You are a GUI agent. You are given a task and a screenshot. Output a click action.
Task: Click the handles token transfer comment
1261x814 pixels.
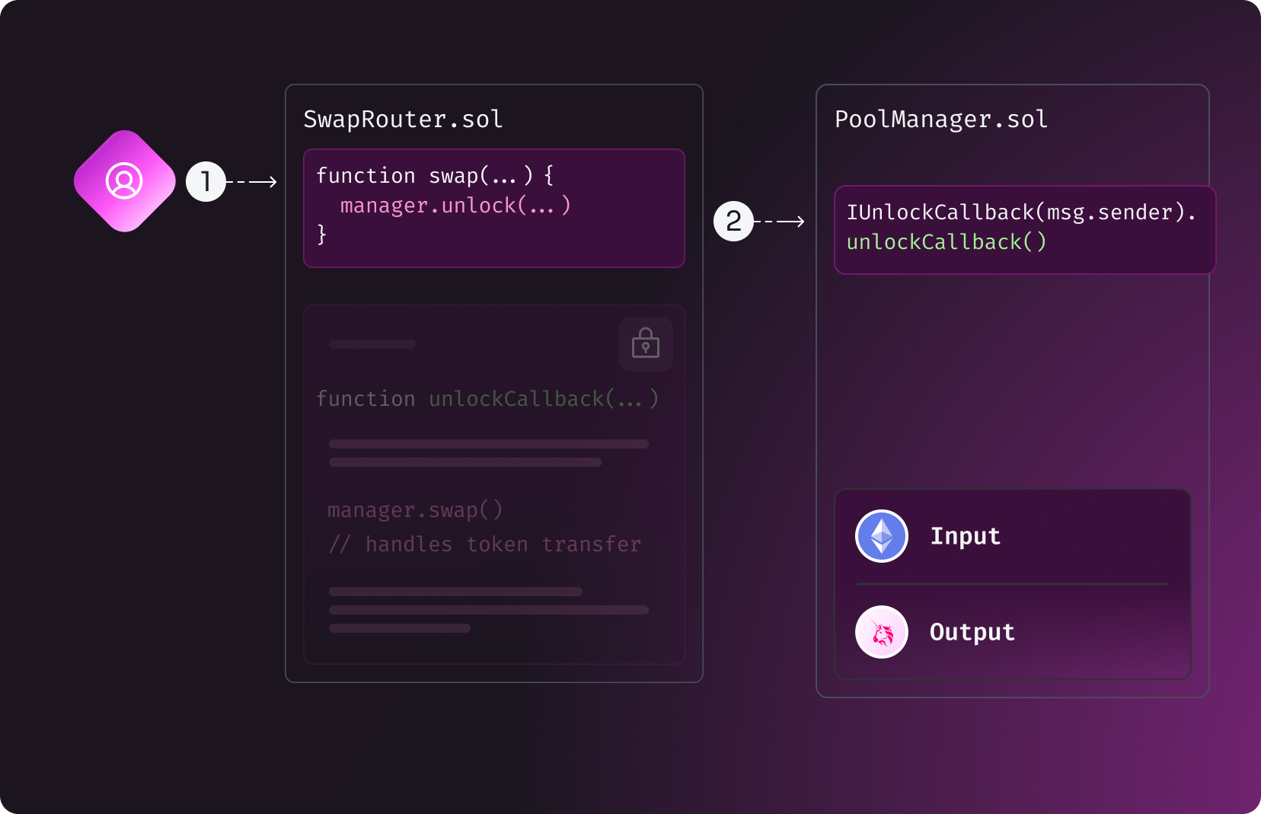[x=484, y=544]
